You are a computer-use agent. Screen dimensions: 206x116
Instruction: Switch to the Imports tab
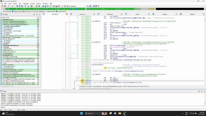pos(165,14)
